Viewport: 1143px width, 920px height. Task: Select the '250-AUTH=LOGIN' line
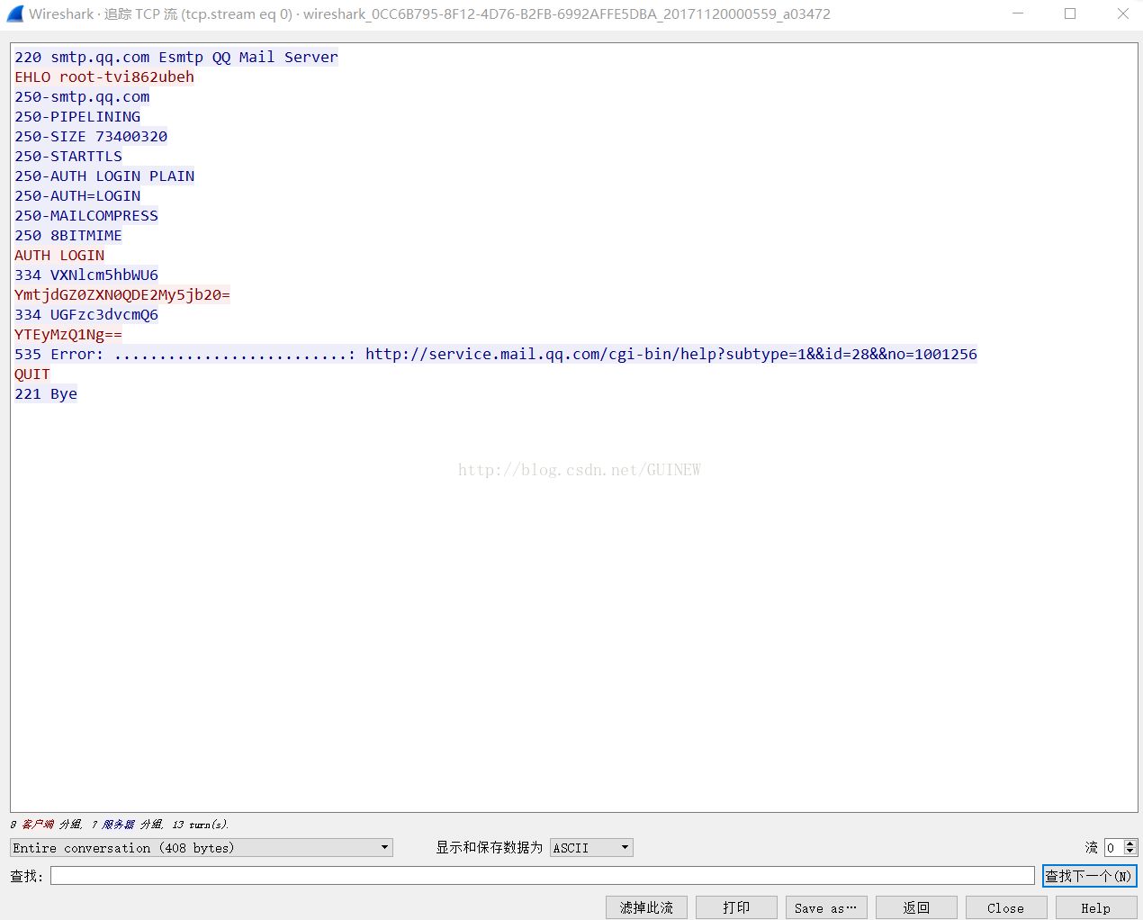(x=77, y=195)
